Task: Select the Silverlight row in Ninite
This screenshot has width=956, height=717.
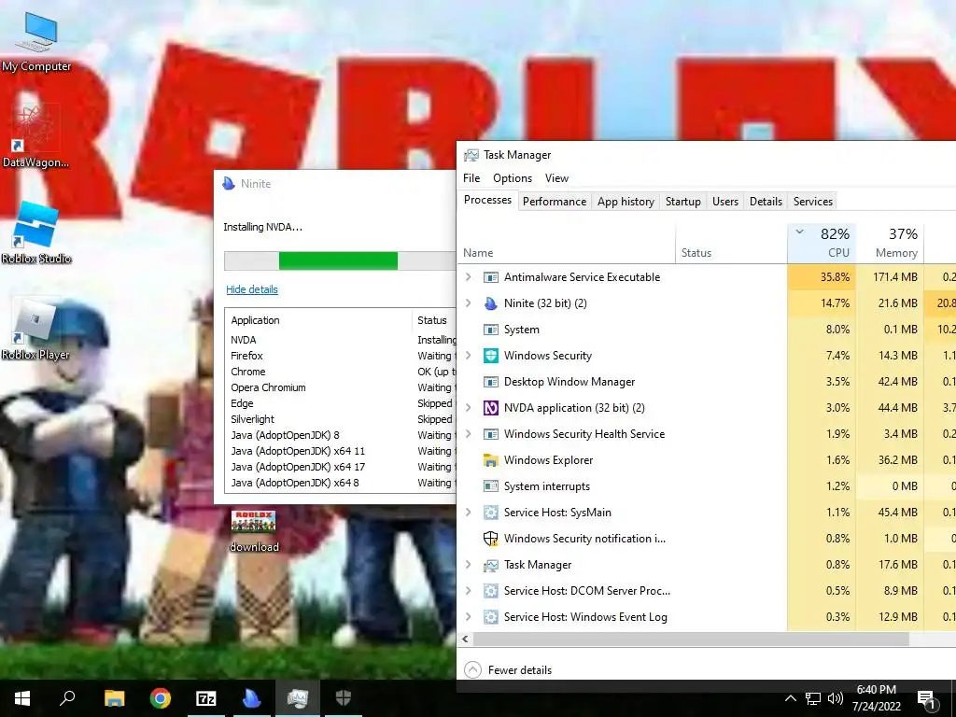Action: (342, 419)
